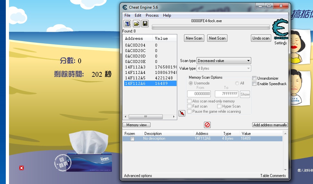Click the results scrollbar right arrow
The image size is (313, 184).
(x=174, y=117)
